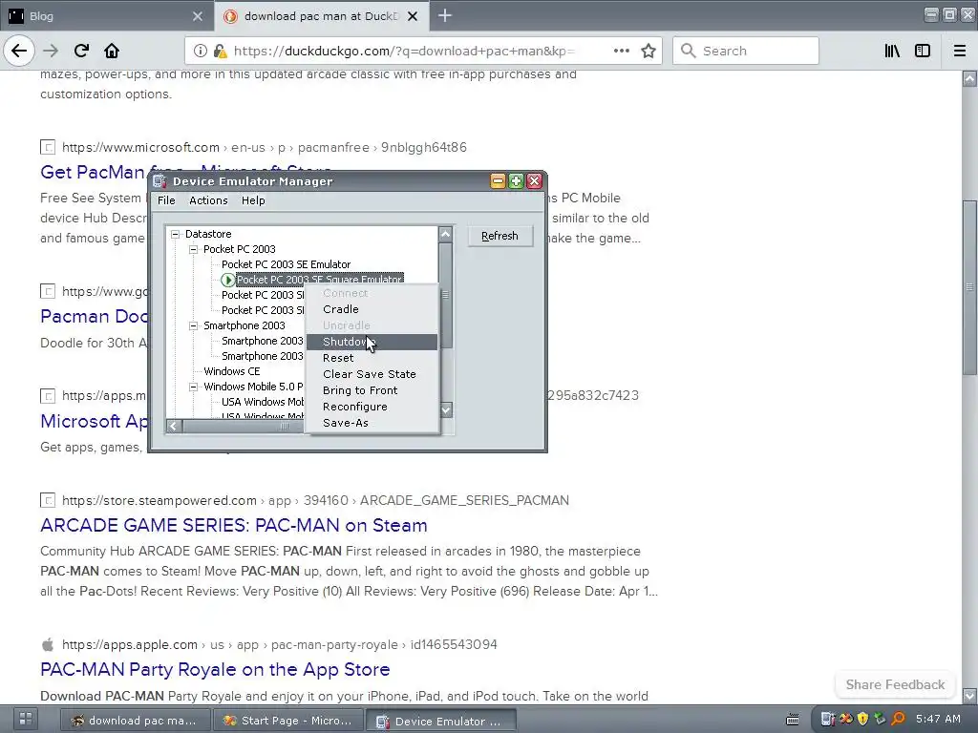Click the tree list scroll-down arrow

[446, 410]
